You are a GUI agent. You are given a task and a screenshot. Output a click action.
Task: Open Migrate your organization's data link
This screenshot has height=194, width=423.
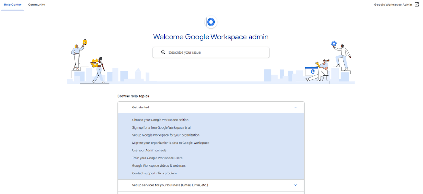click(x=171, y=143)
